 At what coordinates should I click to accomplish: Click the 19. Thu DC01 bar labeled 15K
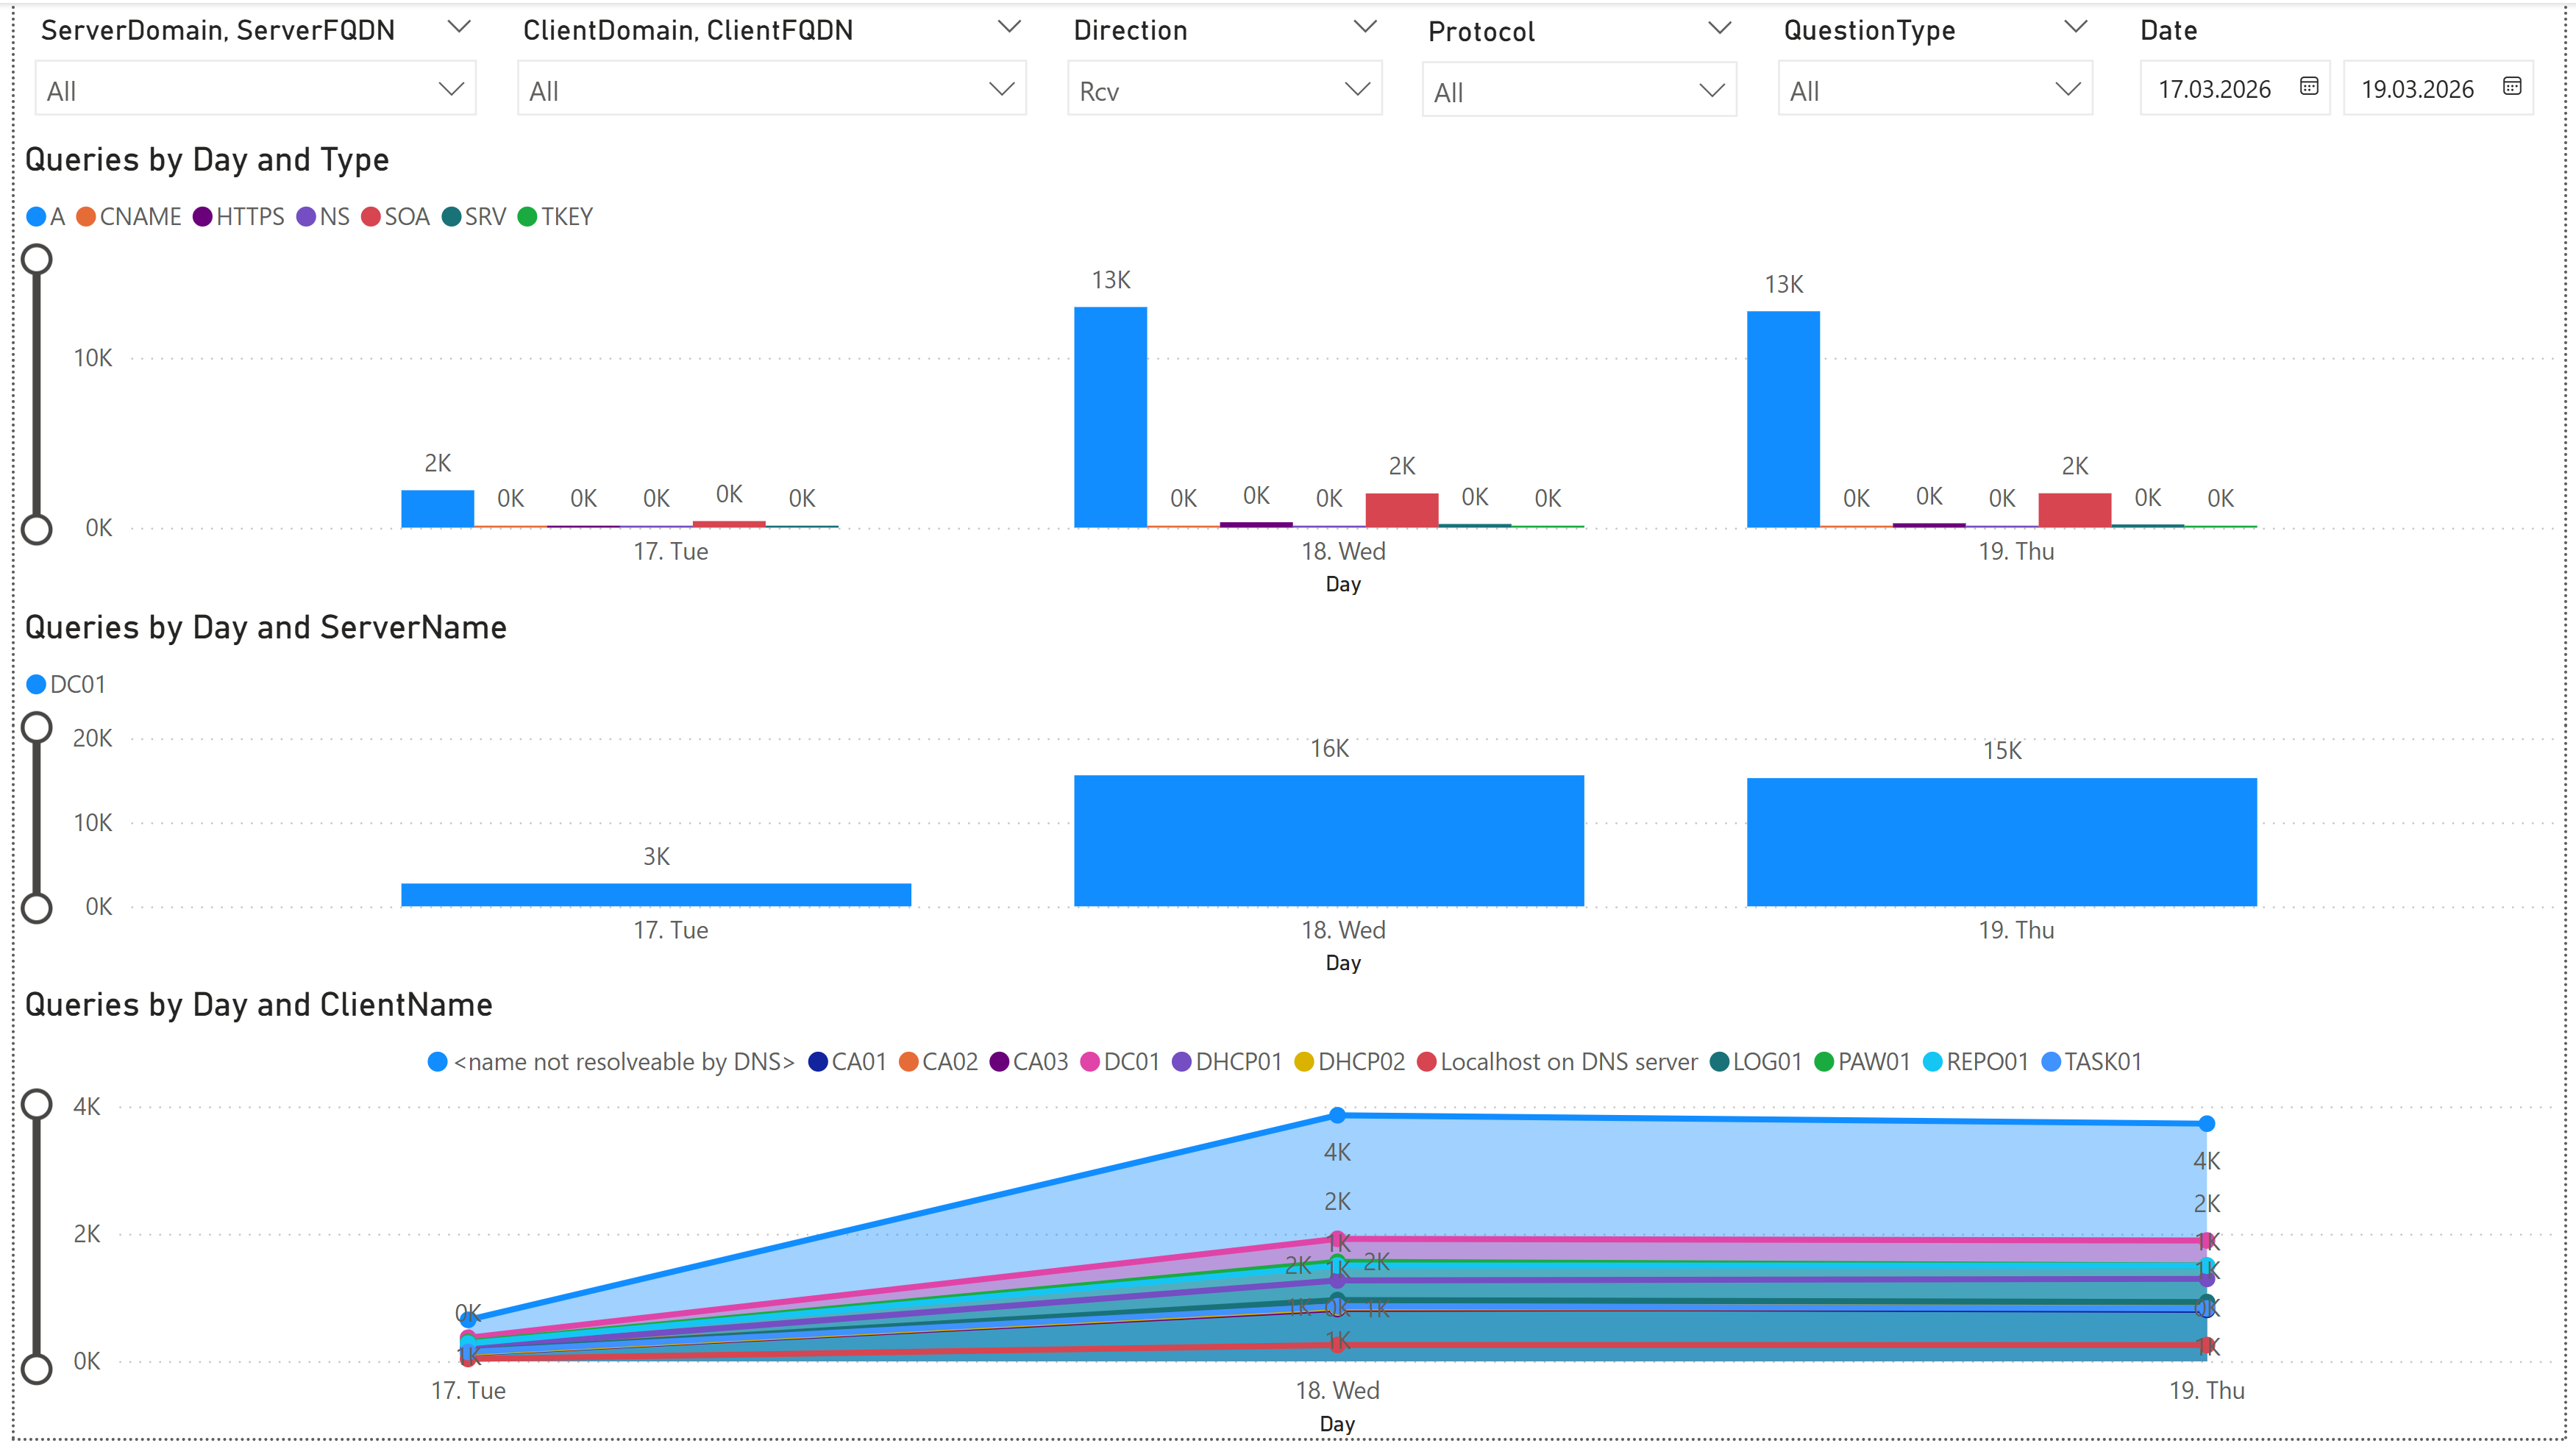pos(2001,842)
